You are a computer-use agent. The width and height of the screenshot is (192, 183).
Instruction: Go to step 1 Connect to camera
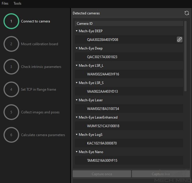tap(27, 21)
